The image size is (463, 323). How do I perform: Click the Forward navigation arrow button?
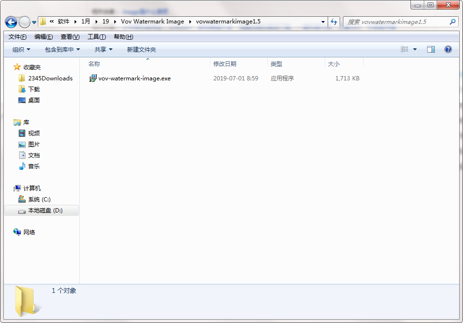coord(24,22)
